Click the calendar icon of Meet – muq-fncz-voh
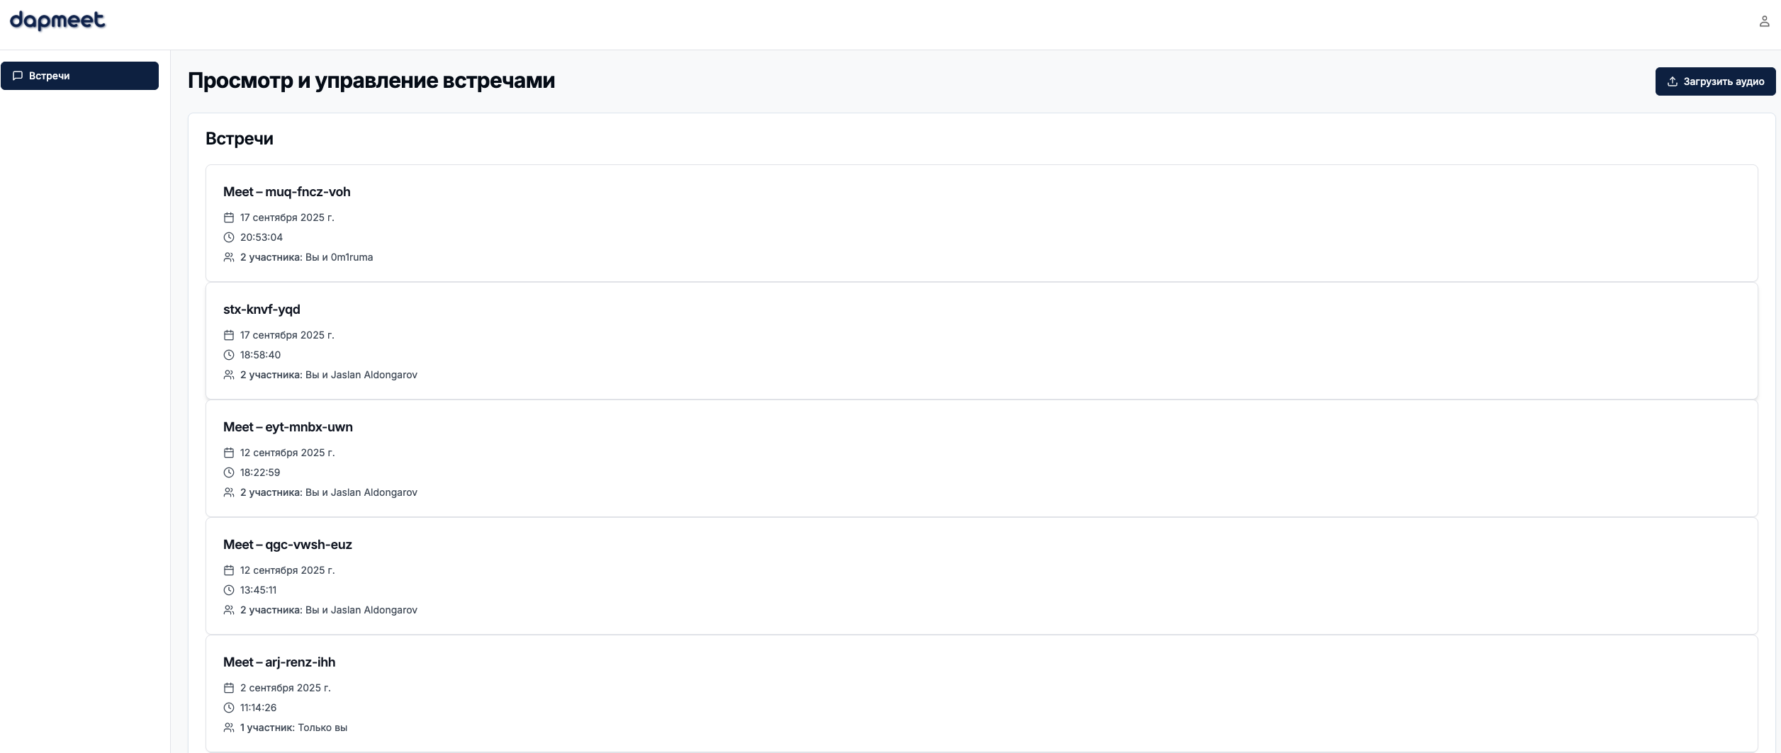The image size is (1781, 753). [228, 217]
